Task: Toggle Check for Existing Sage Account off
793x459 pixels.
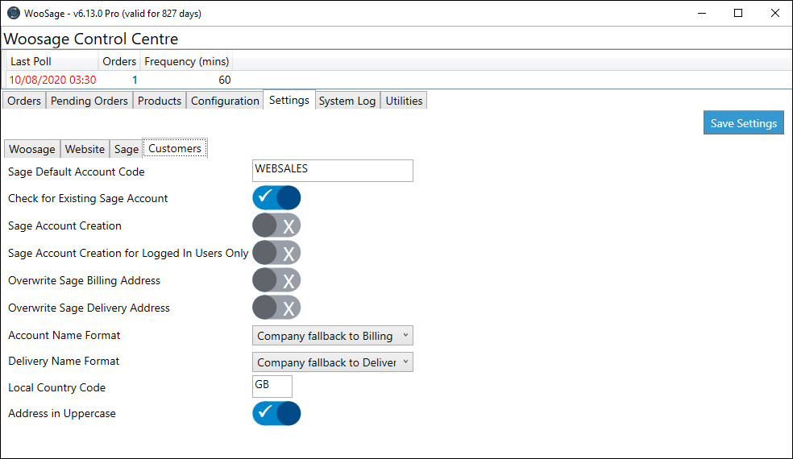Action: pyautogui.click(x=276, y=197)
